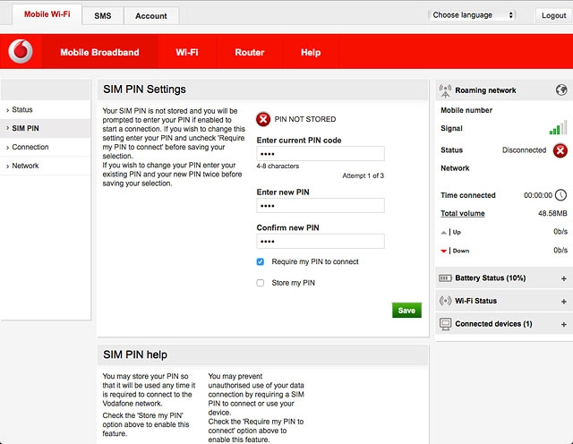Click the Wi-Fi Status signal icon
Image resolution: width=573 pixels, height=444 pixels.
tap(446, 301)
